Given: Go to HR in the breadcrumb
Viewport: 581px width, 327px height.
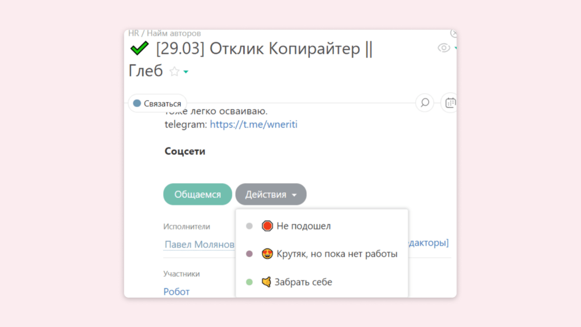Looking at the screenshot, I should coord(133,34).
